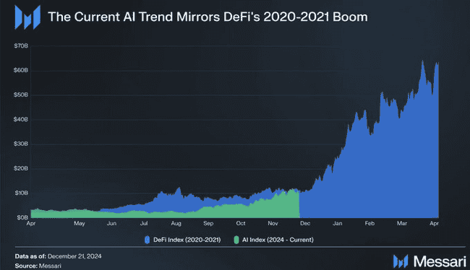Click the Messari logo next to the Messari wordmark

click(401, 261)
